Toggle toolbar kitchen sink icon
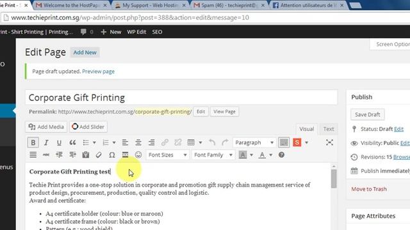Viewport: 410px width, 230px height. point(284,142)
